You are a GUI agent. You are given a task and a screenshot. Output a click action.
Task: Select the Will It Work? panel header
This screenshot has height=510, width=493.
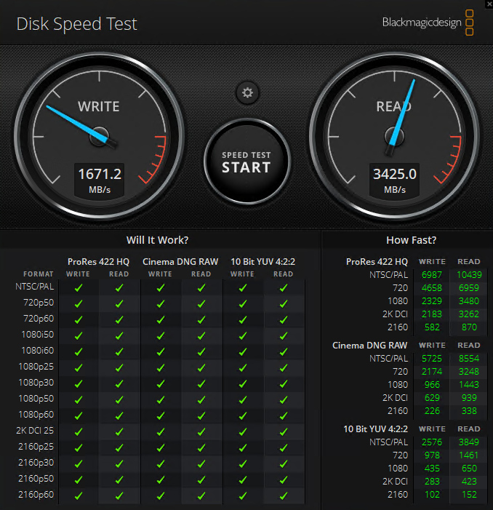(x=157, y=239)
